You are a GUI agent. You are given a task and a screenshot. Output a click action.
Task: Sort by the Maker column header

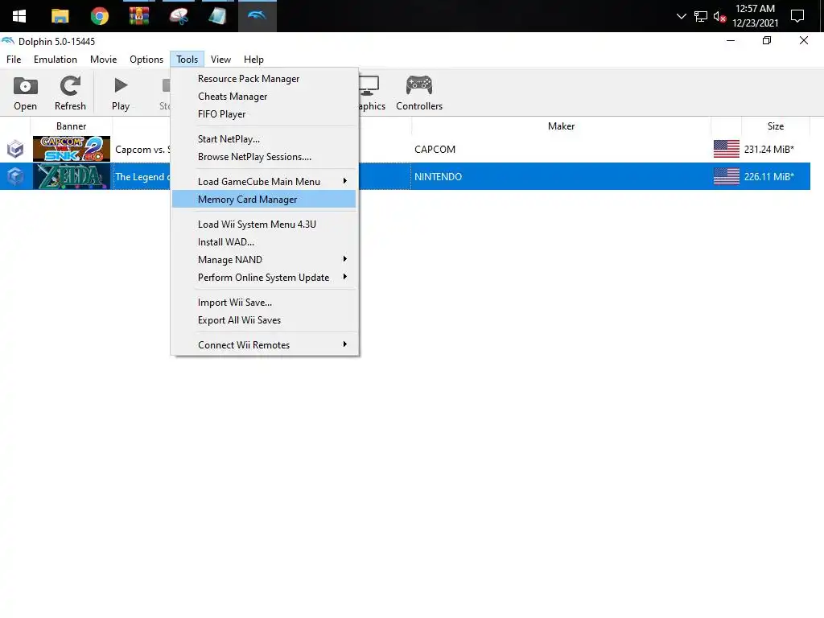[561, 126]
